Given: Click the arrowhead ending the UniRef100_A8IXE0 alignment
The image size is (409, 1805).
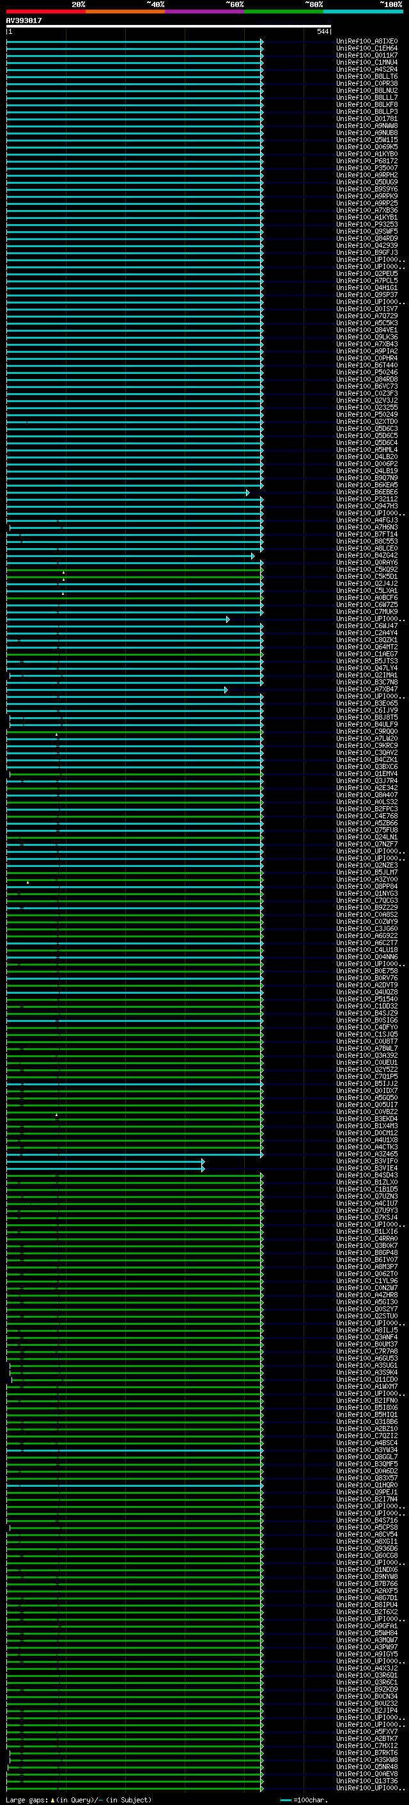Looking at the screenshot, I should (262, 42).
